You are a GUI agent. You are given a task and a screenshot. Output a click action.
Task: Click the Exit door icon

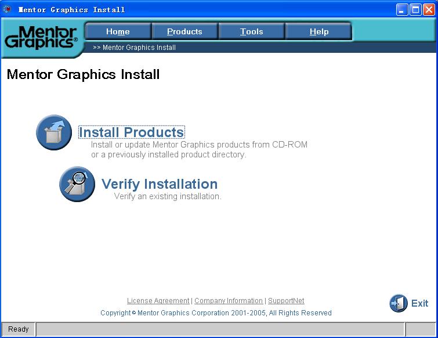pos(399,303)
